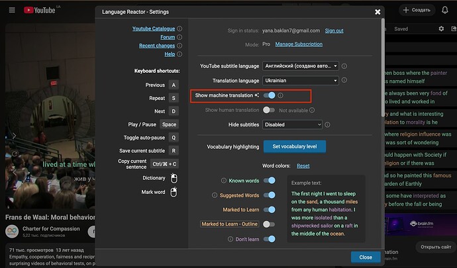This screenshot has width=457, height=268.
Task: Open YouTube subtitle language dropdown
Action: pos(301,66)
